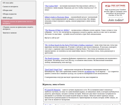
Task: Follow the "на википедии" link
Action: pos(89,72)
